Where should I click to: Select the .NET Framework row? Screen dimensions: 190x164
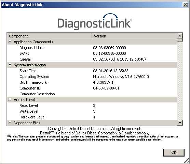coord(92,82)
